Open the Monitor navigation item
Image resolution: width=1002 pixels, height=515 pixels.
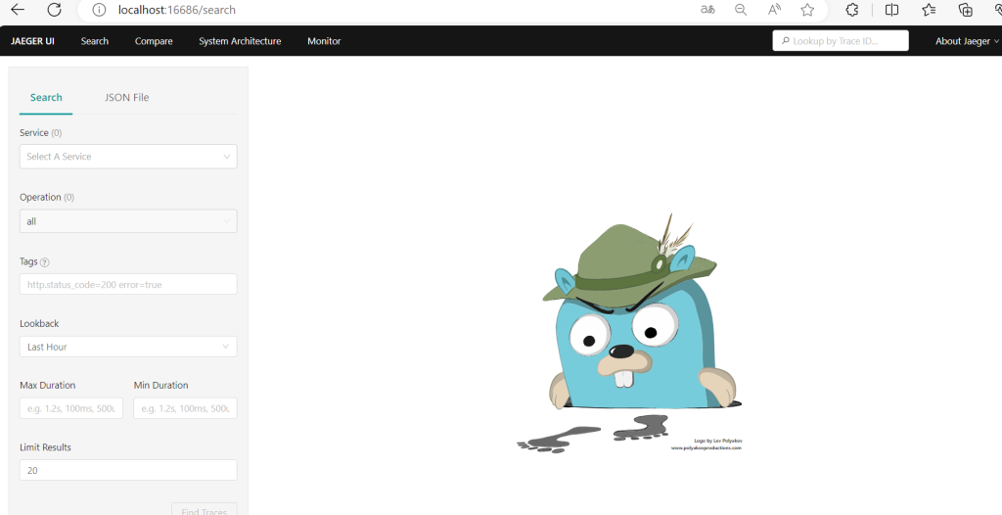324,41
